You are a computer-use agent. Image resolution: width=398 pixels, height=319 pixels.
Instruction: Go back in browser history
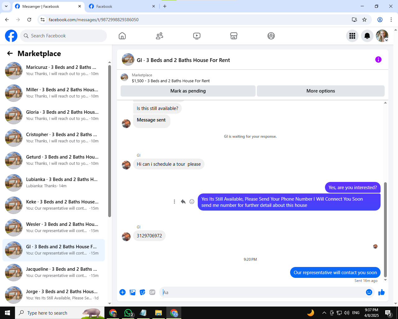[7, 20]
